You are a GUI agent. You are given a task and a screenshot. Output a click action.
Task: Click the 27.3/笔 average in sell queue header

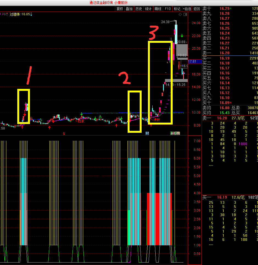click(x=238, y=118)
